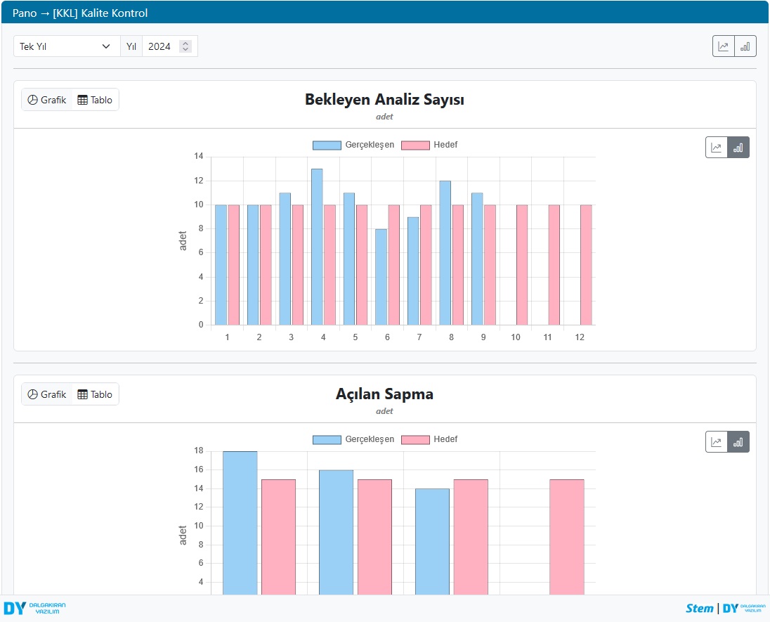Select line chart icon for Açılan Sapma
770x622 pixels.
[x=717, y=442]
